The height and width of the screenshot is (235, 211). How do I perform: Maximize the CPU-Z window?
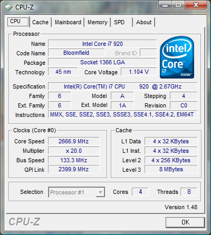pyautogui.click(x=178, y=5)
